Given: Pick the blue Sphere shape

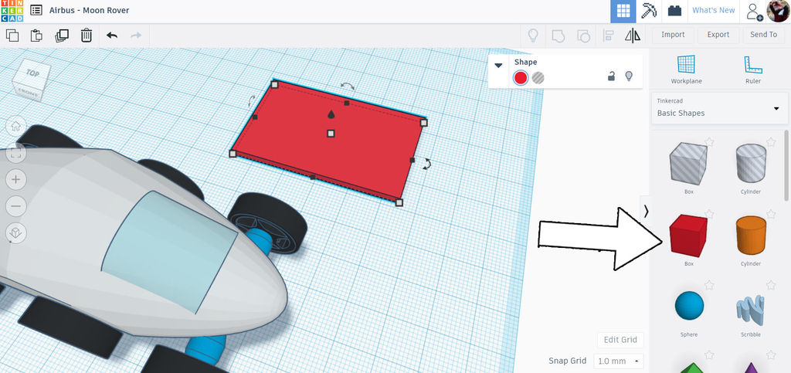Looking at the screenshot, I should tap(688, 306).
